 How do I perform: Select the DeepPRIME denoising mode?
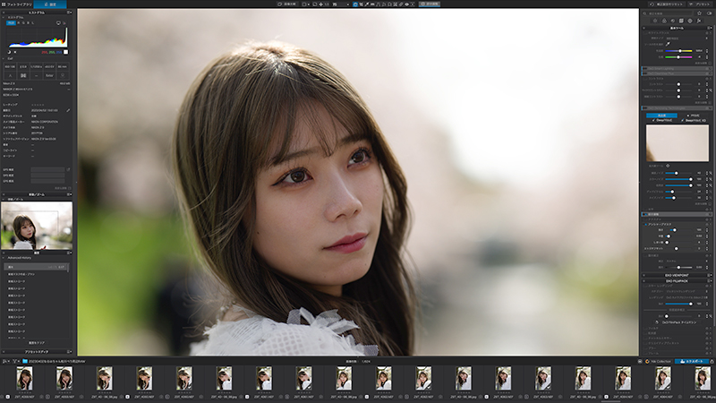(662, 120)
